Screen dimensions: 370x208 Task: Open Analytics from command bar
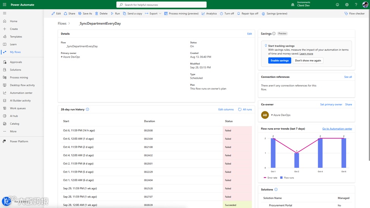click(x=209, y=13)
